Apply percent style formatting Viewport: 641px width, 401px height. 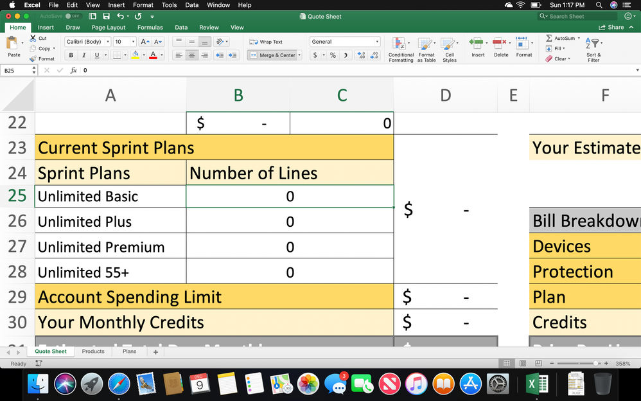[x=333, y=55]
